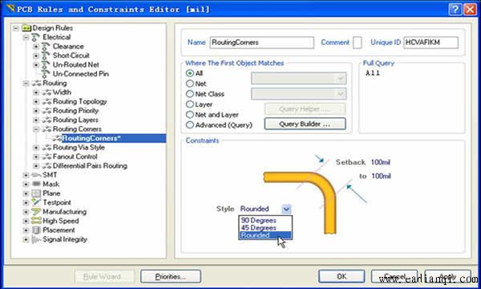Click the Testpoint category icon
The image size is (481, 289).
tap(36, 202)
